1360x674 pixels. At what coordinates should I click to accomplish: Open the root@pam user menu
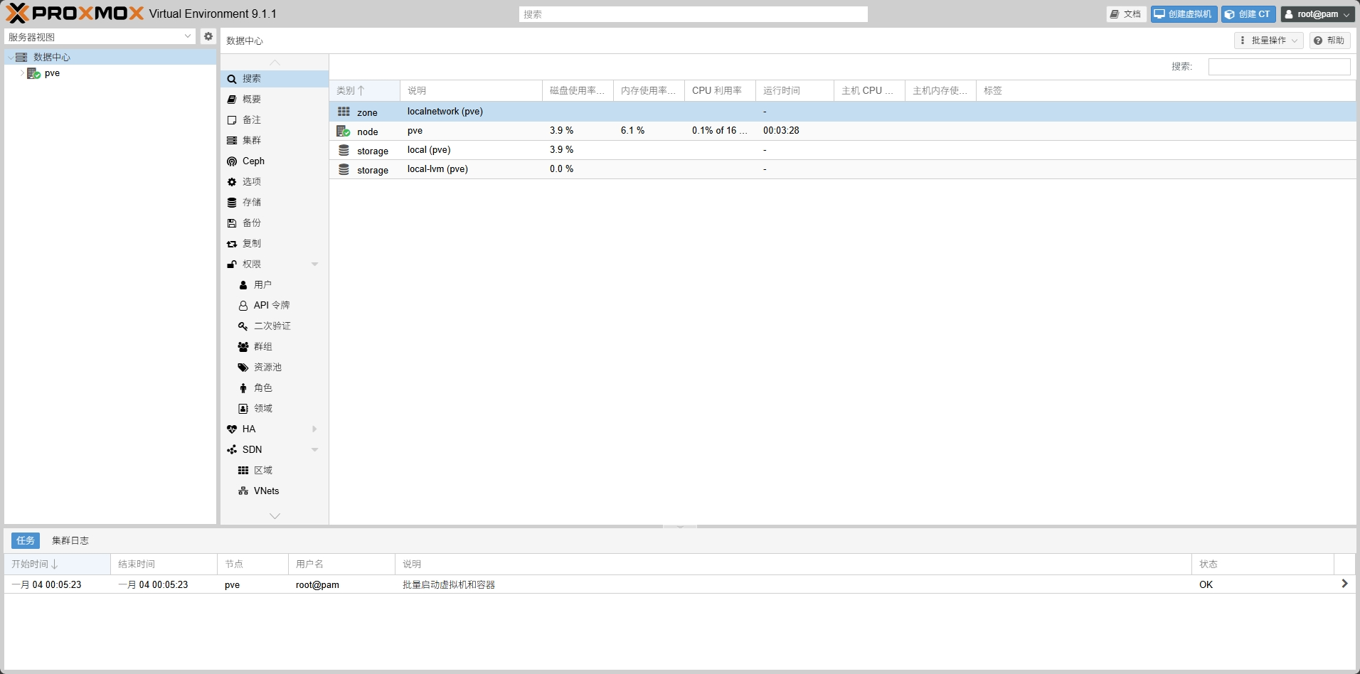[x=1317, y=14]
